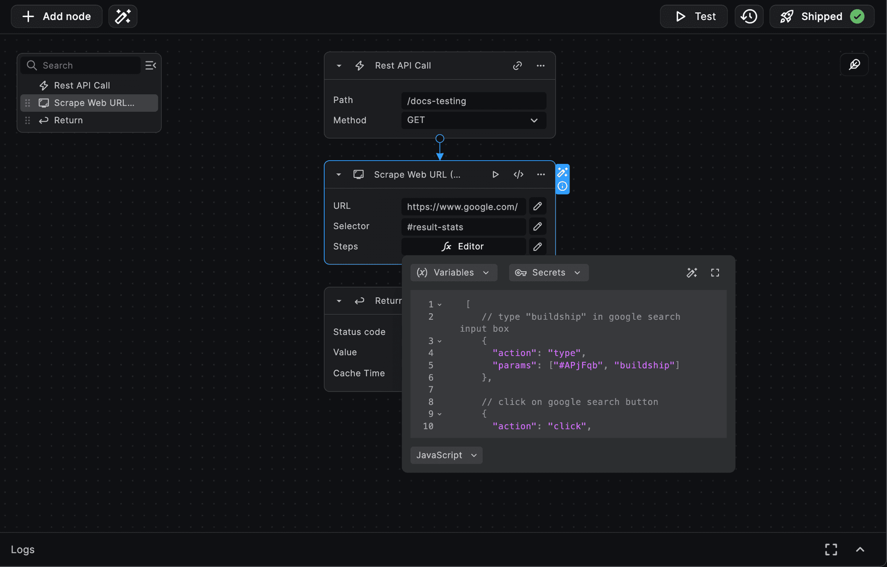Open the Method GET dropdown
The height and width of the screenshot is (567, 887).
473,120
